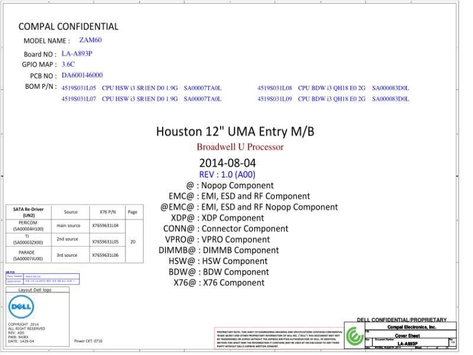This screenshot has width=473, height=355.
Task: Click the 'BDW@ : BDW Component' line
Action: tap(219, 272)
